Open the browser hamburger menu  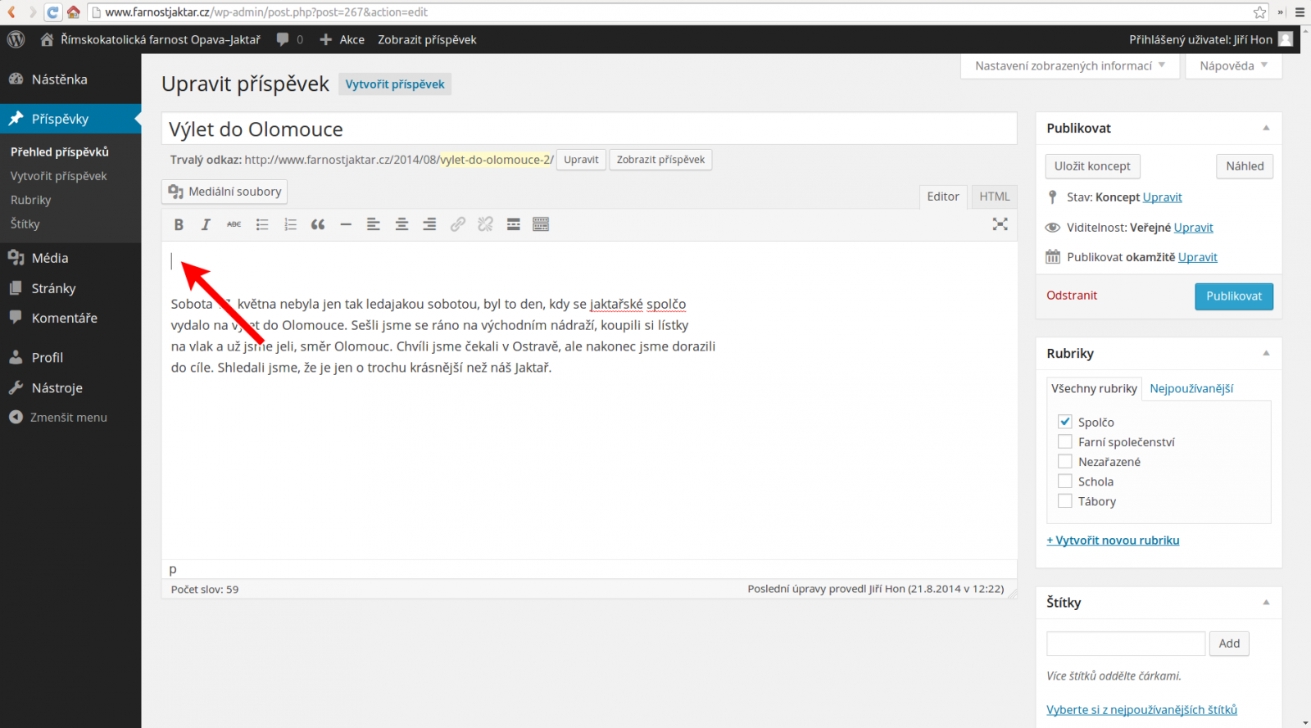[1300, 12]
